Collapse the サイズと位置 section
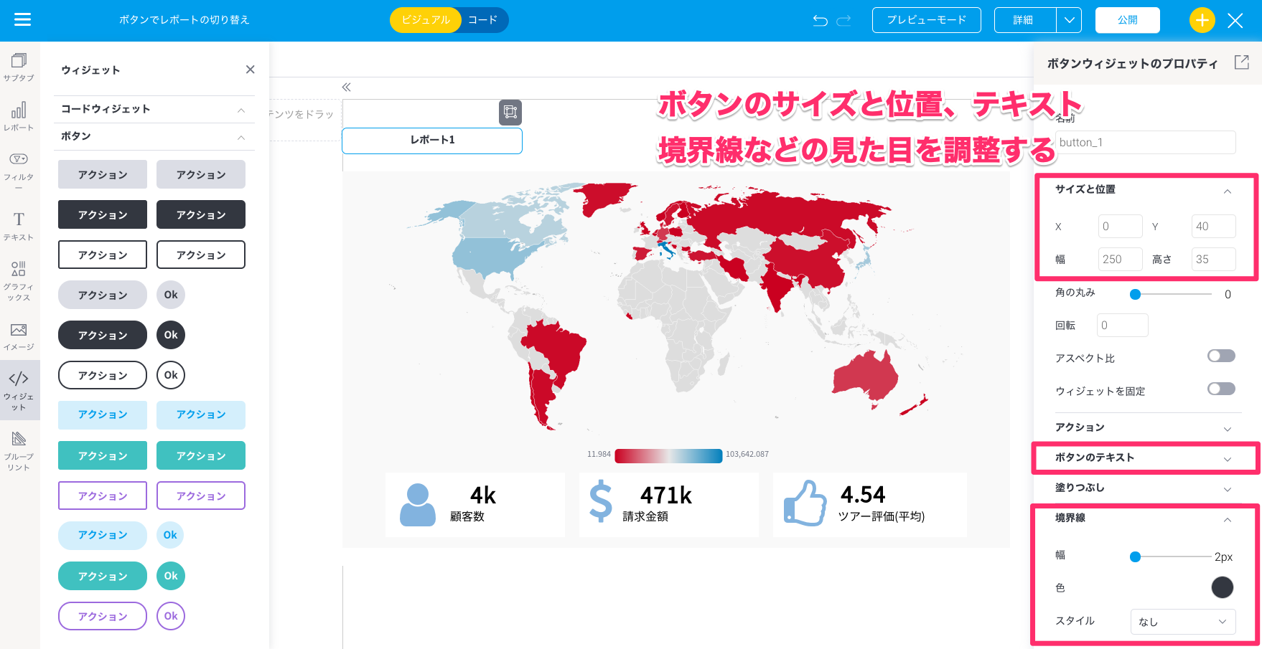 point(1228,191)
